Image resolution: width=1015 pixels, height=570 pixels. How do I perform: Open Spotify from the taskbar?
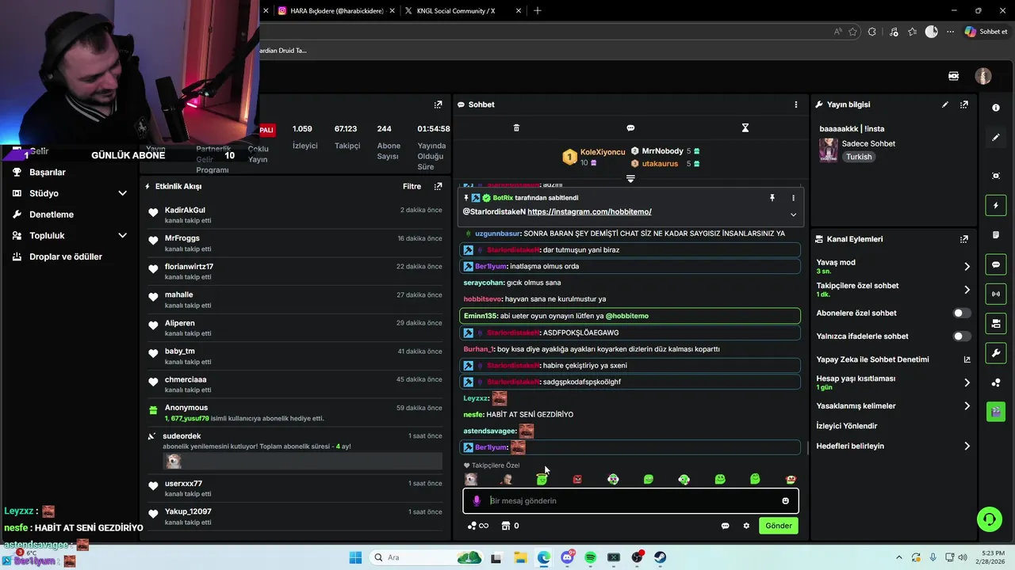tap(590, 557)
